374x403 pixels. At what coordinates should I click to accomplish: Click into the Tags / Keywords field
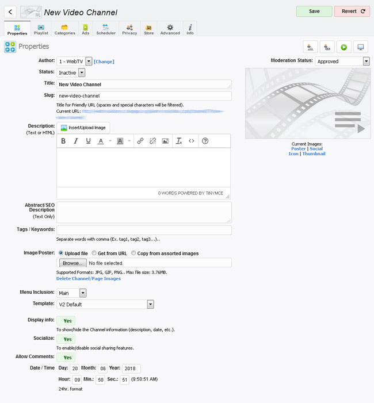tap(144, 230)
